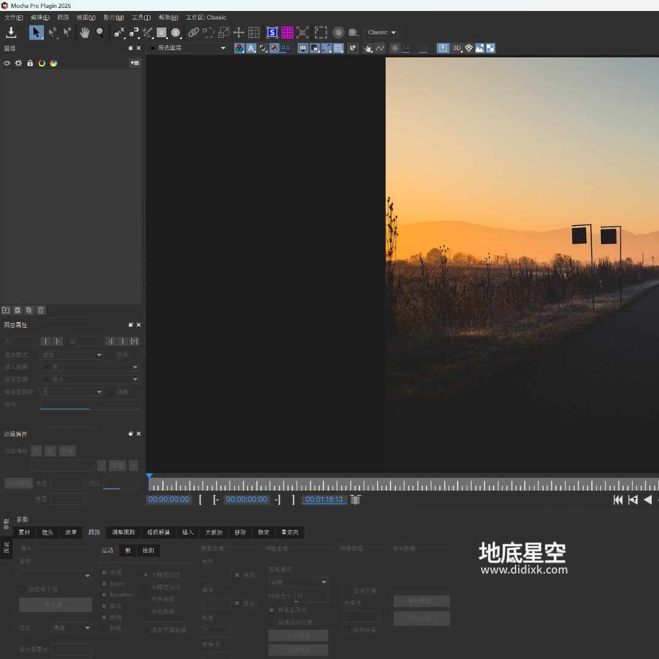Screen dimensions: 659x659
Task: Toggle the Rotation motion checkbox
Action: click(104, 595)
